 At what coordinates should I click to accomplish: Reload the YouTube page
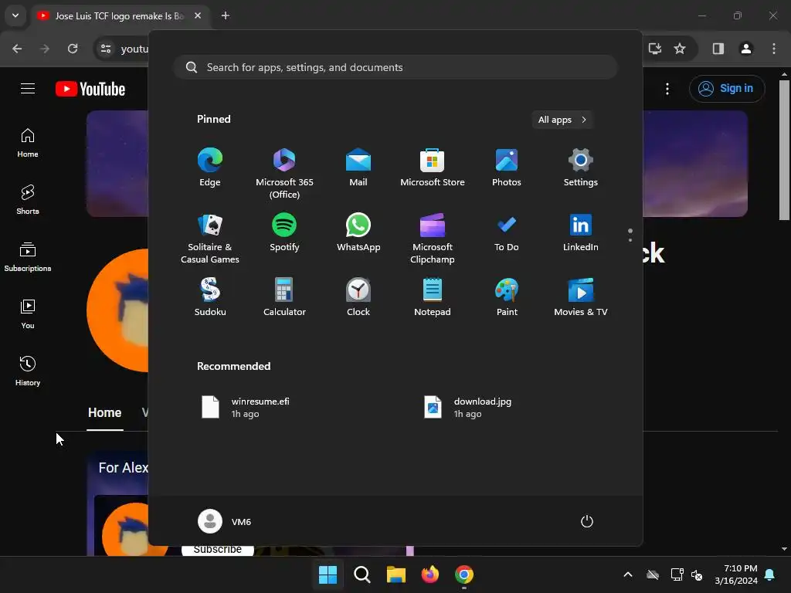(73, 49)
